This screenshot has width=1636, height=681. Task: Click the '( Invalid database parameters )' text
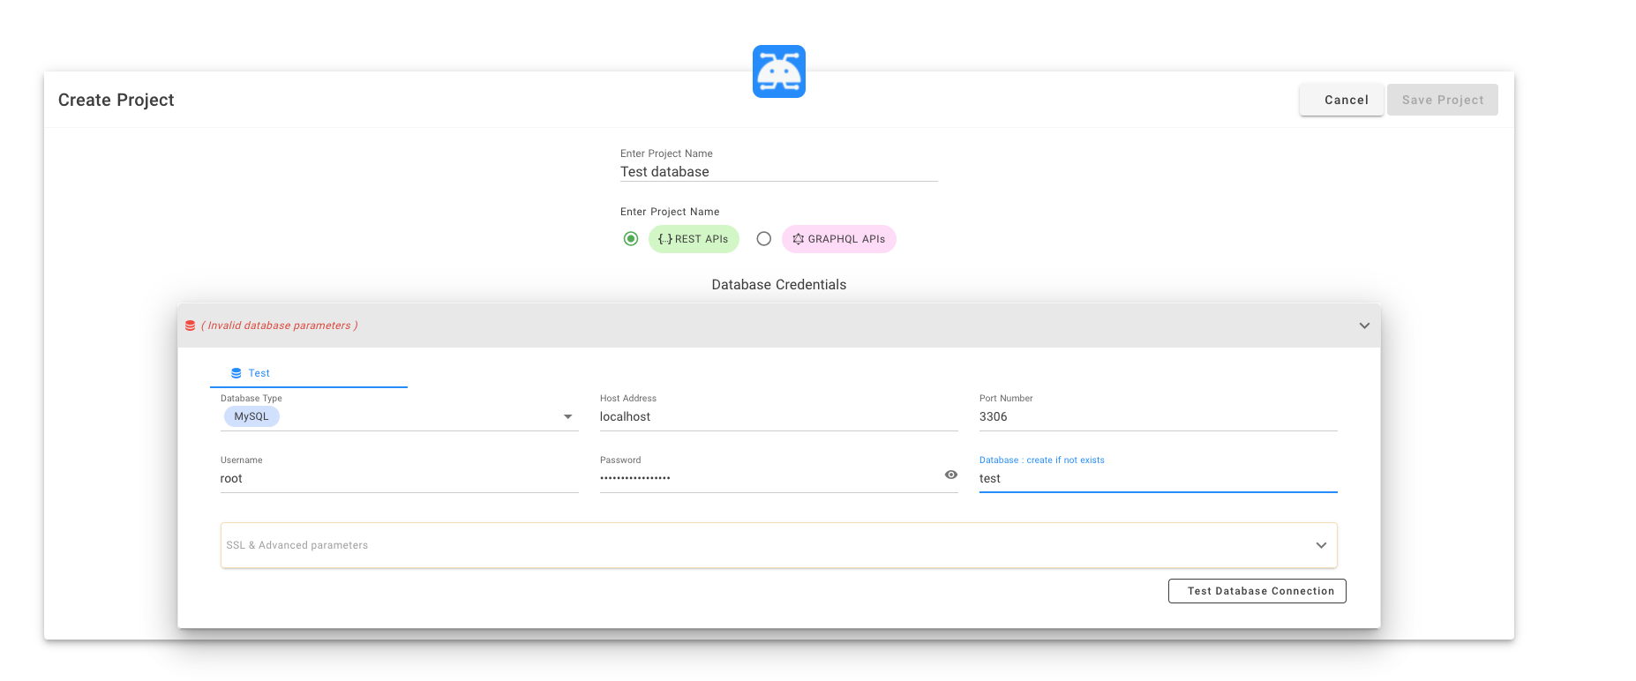click(280, 326)
